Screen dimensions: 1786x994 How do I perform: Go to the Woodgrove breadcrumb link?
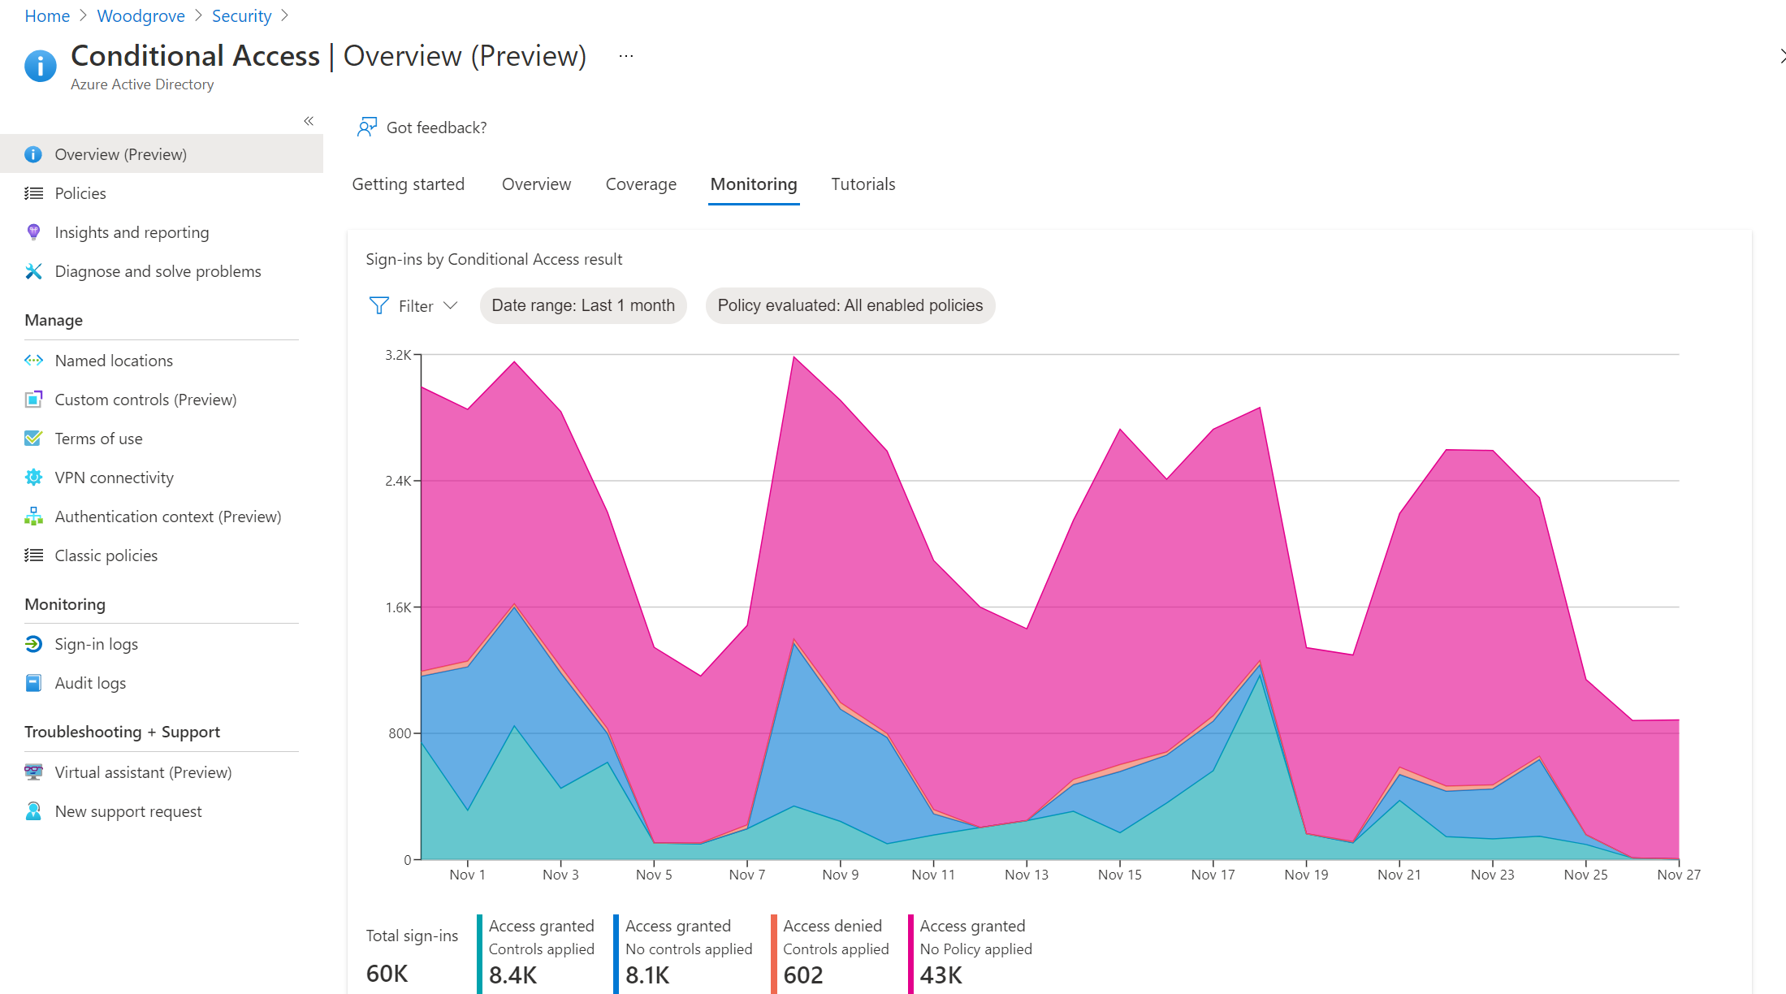click(141, 16)
